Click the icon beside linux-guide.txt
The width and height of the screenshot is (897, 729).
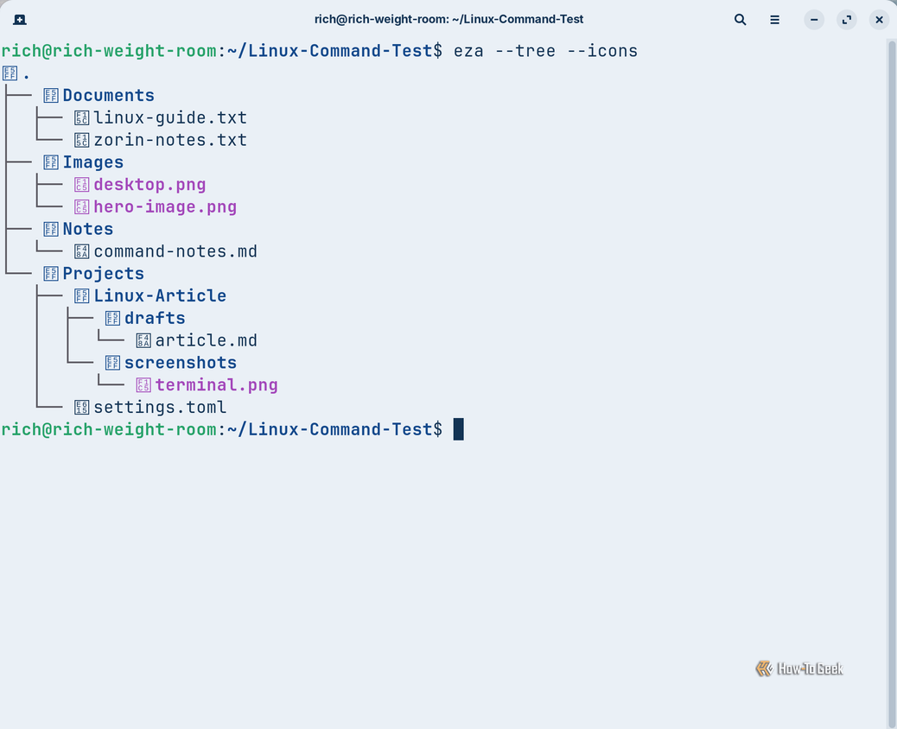(x=82, y=117)
